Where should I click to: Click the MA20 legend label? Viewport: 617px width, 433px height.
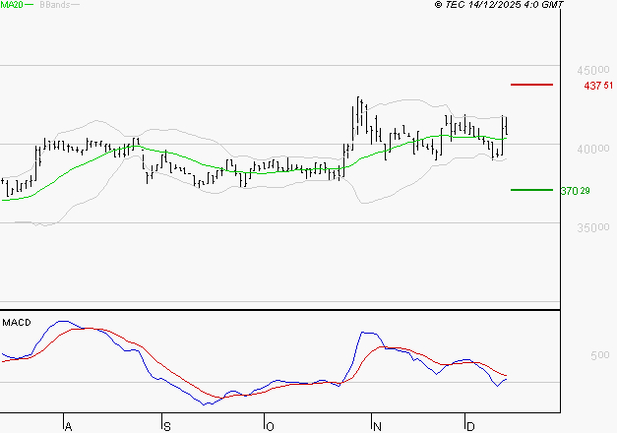11,5
